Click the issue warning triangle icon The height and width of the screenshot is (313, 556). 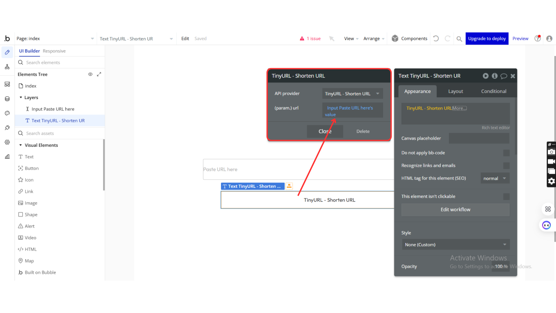pos(302,39)
